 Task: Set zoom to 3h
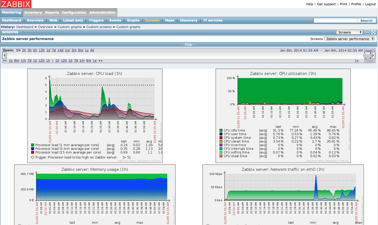pyautogui.click(x=30, y=50)
